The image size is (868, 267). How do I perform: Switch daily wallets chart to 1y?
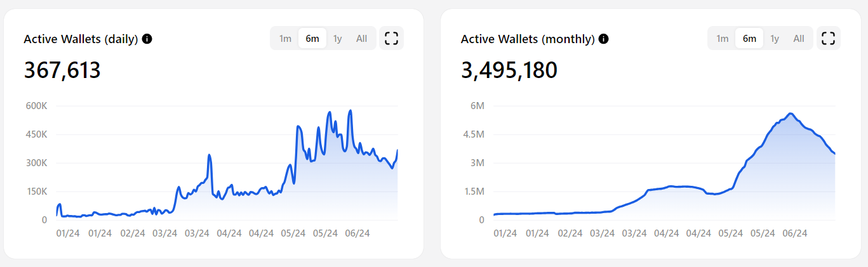[x=338, y=39]
